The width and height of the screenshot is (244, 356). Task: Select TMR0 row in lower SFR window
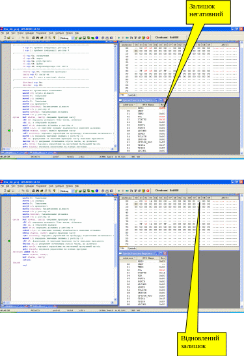(x=142, y=267)
